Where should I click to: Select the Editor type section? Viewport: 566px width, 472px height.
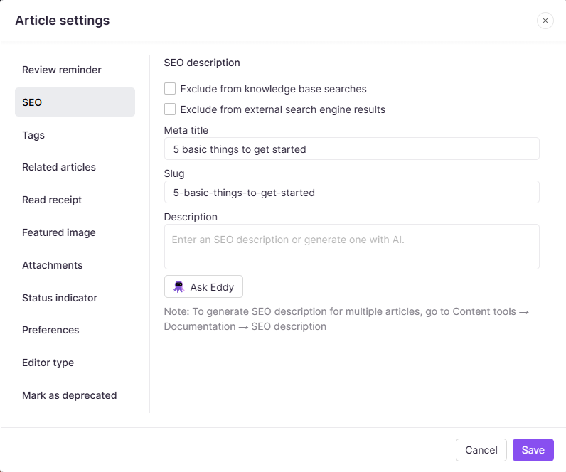click(x=48, y=363)
